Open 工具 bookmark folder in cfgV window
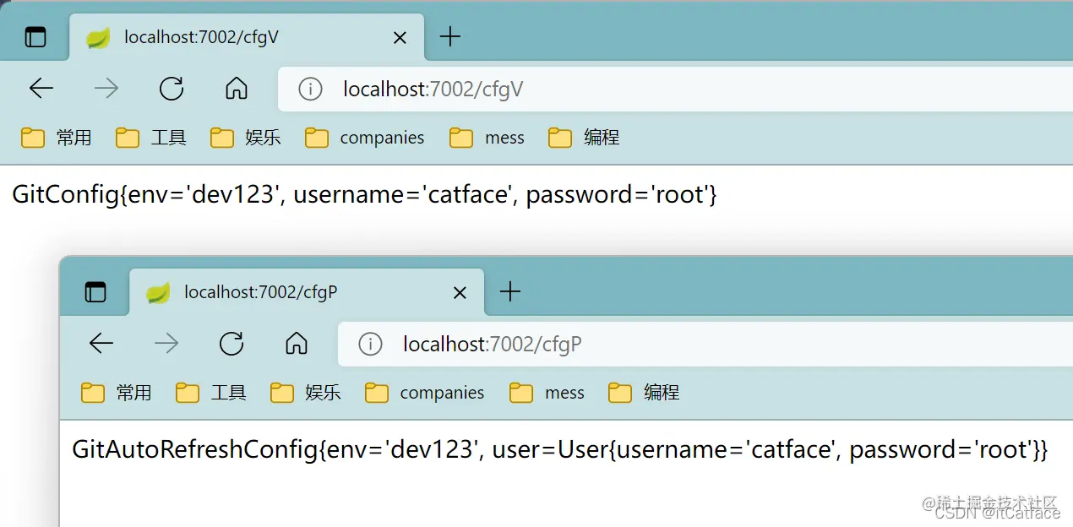This screenshot has height=527, width=1073. pyautogui.click(x=151, y=138)
